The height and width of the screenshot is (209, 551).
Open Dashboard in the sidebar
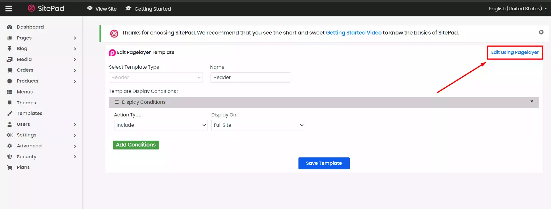point(30,27)
